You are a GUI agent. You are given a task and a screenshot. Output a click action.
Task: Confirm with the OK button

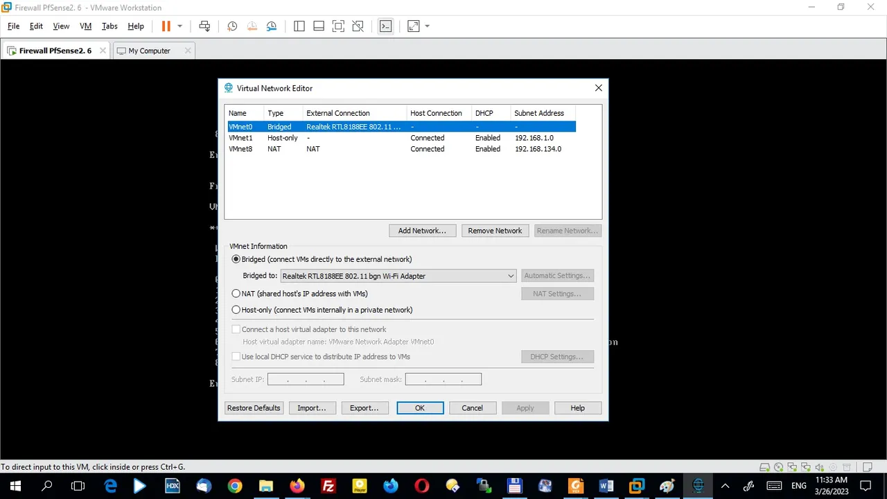pyautogui.click(x=420, y=408)
